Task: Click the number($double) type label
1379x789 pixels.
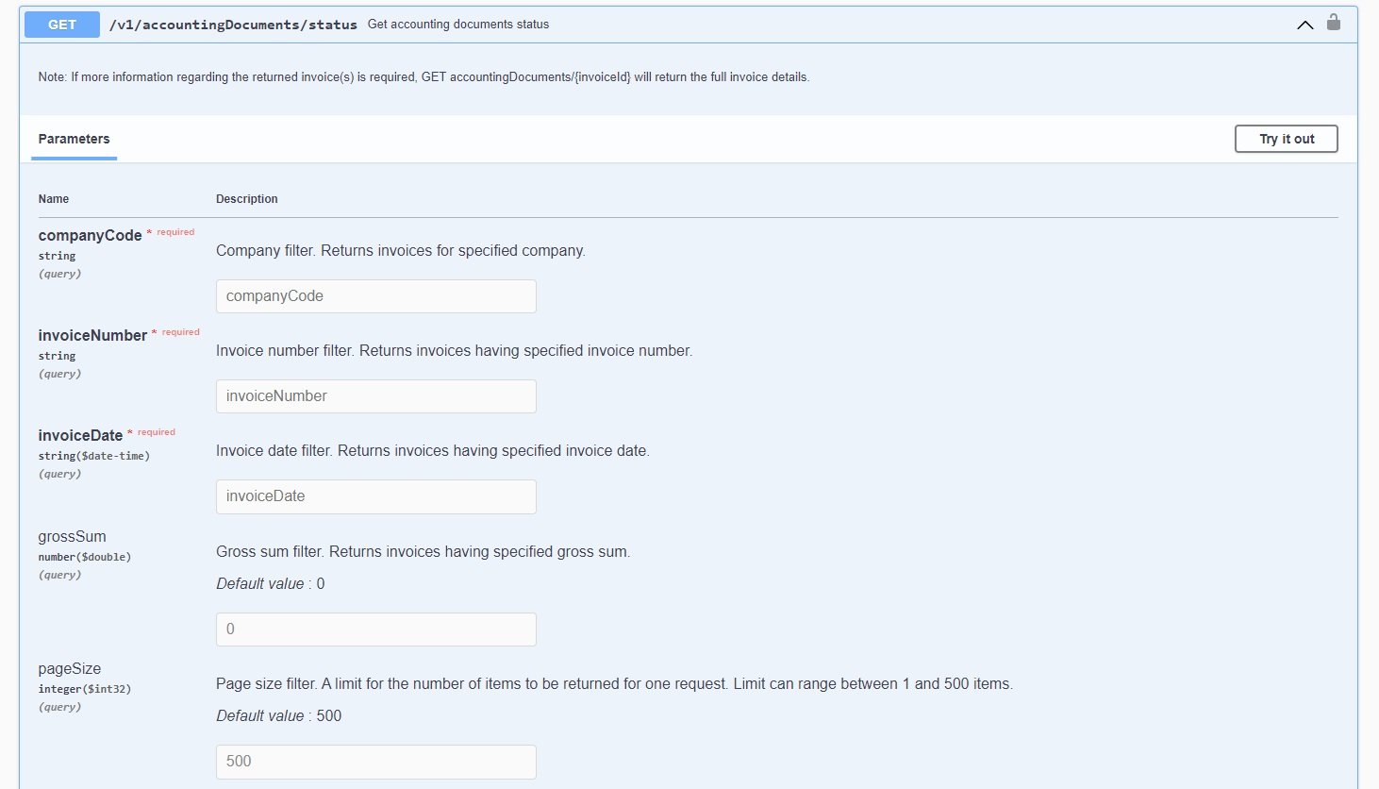Action: [85, 557]
